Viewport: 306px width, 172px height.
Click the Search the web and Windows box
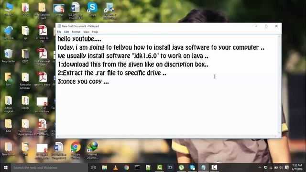click(49, 168)
